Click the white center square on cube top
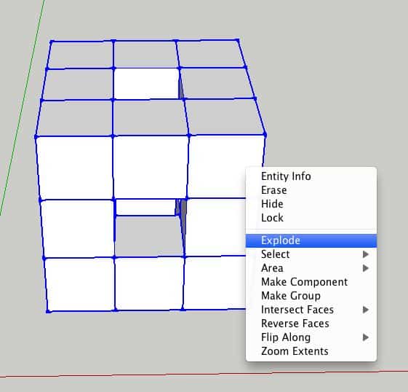 click(x=146, y=84)
